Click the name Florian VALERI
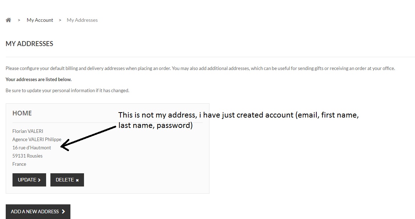Image resolution: width=415 pixels, height=219 pixels. 28,131
